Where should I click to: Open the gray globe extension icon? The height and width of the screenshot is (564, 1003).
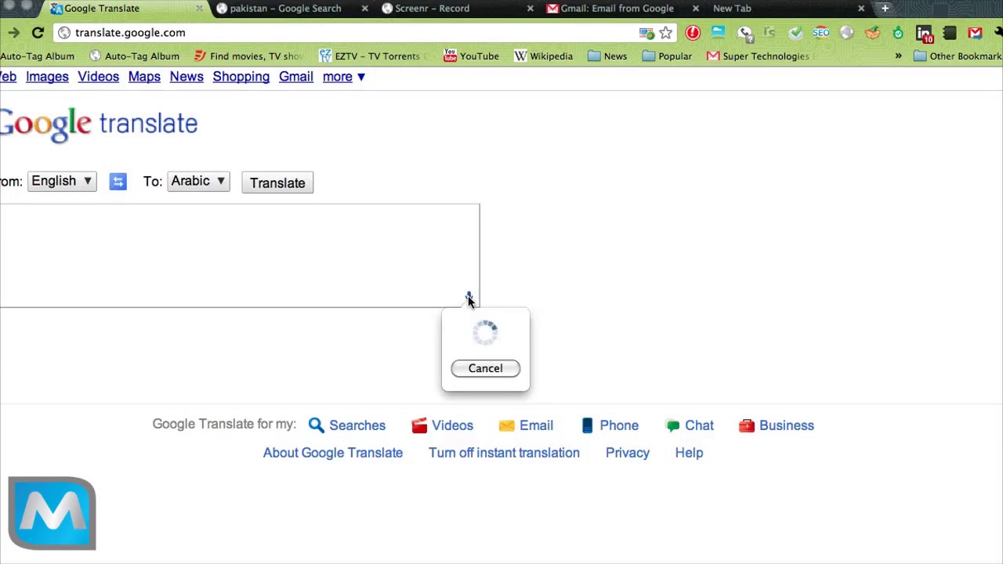(846, 33)
